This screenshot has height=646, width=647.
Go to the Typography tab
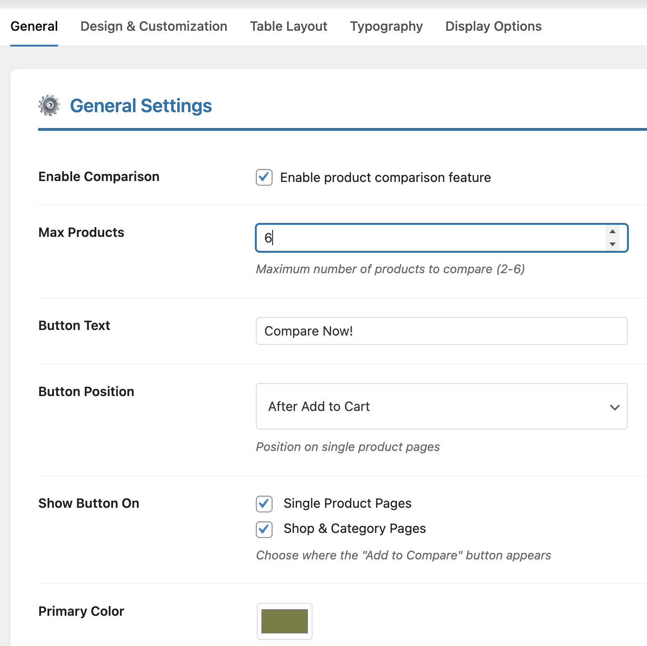click(x=386, y=27)
